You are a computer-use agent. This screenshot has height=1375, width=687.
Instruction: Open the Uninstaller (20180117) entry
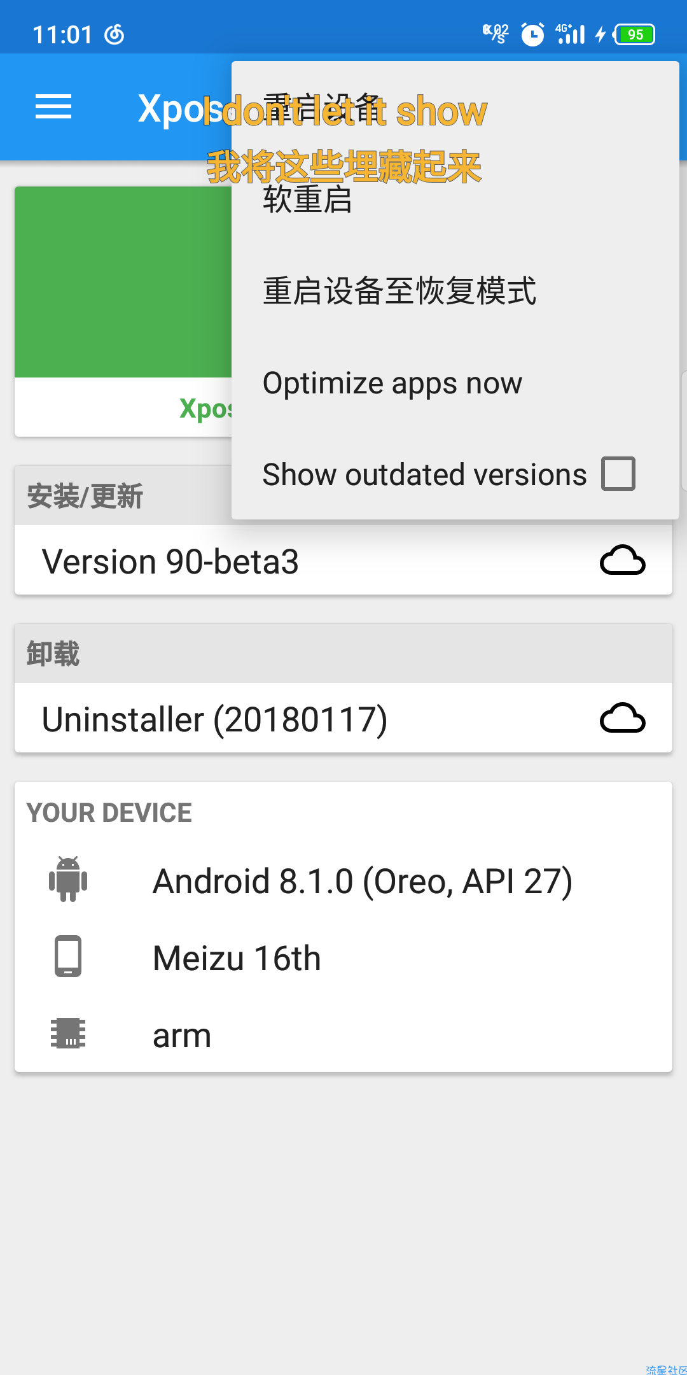click(x=343, y=719)
